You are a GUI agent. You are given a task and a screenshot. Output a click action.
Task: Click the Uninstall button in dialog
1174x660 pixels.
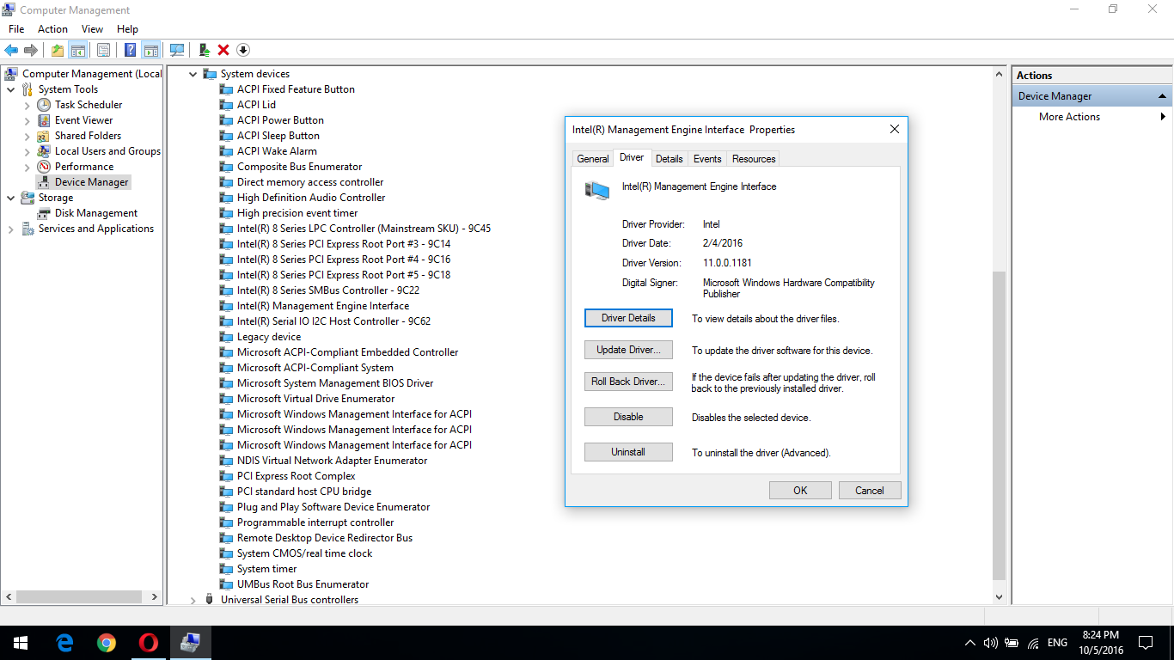coord(628,452)
